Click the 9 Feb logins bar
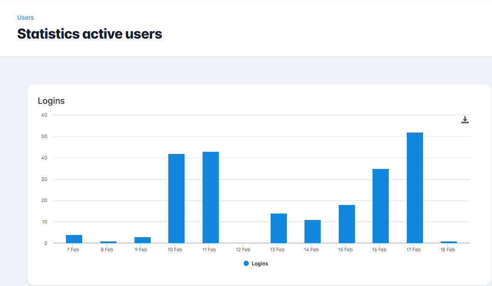Viewport: 492px width, 286px height. click(x=143, y=240)
